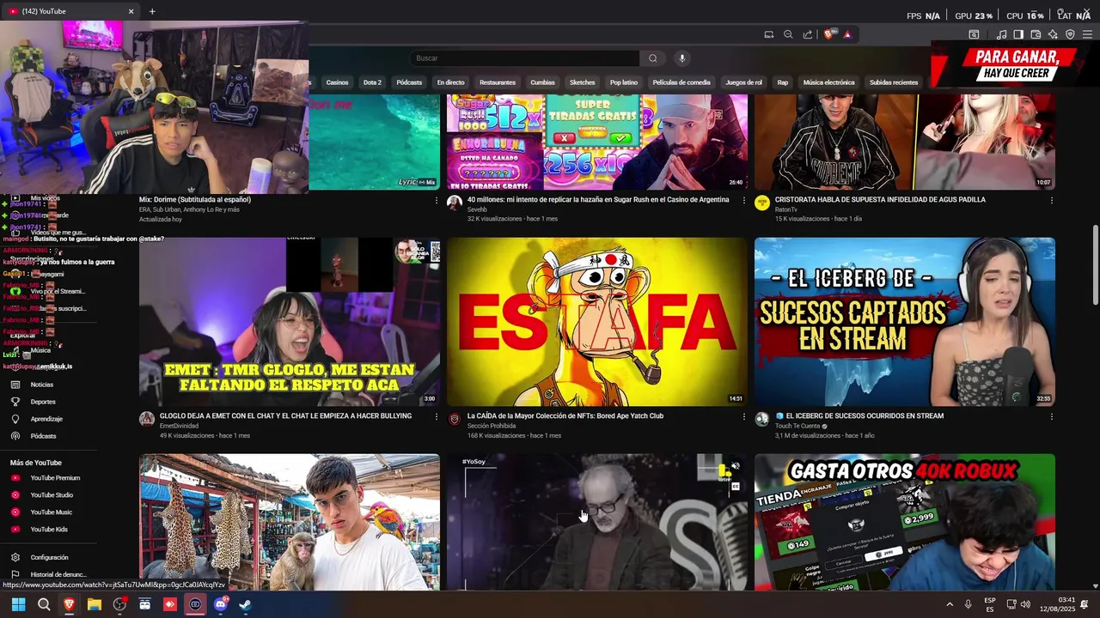Image resolution: width=1100 pixels, height=618 pixels.
Task: Open the Sucesos Captados en Stream thumbnail
Action: 905,322
